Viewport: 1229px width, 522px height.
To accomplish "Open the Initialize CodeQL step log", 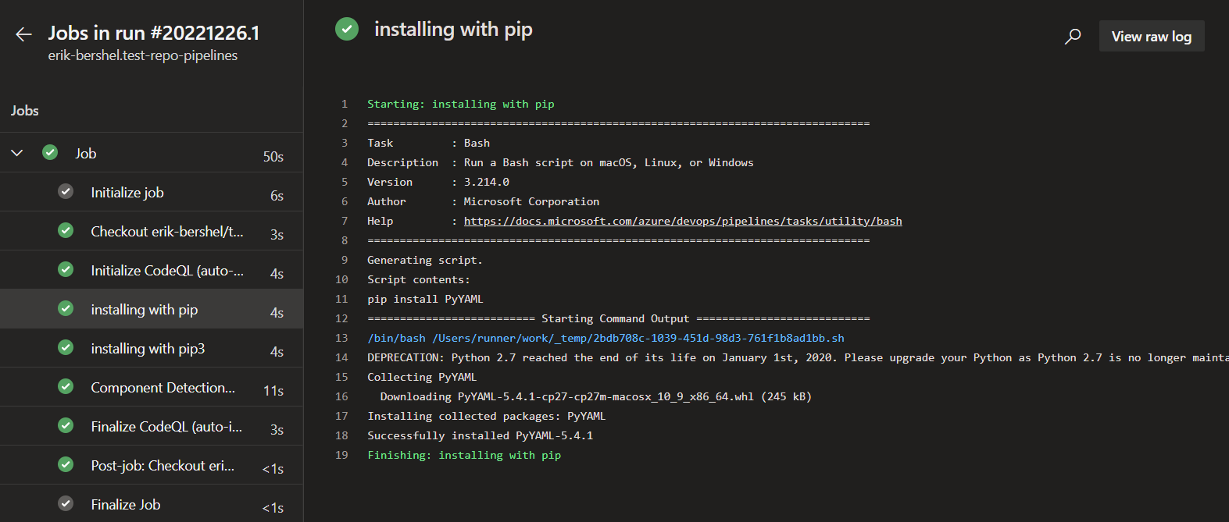I will (x=152, y=270).
